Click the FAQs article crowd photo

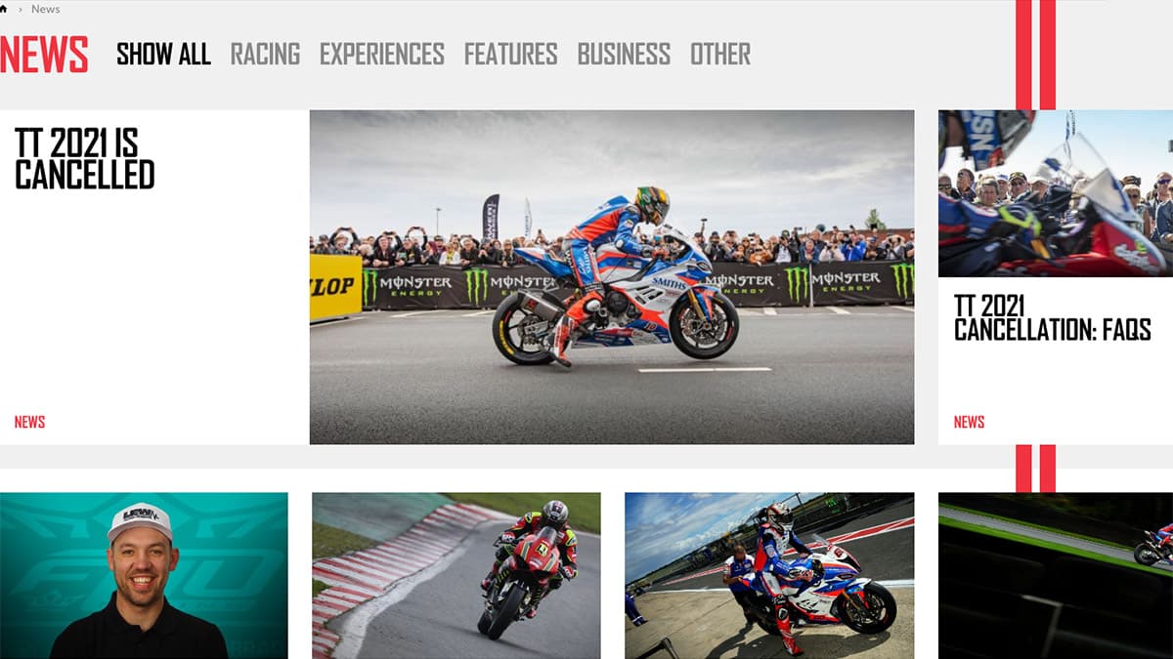[1056, 193]
